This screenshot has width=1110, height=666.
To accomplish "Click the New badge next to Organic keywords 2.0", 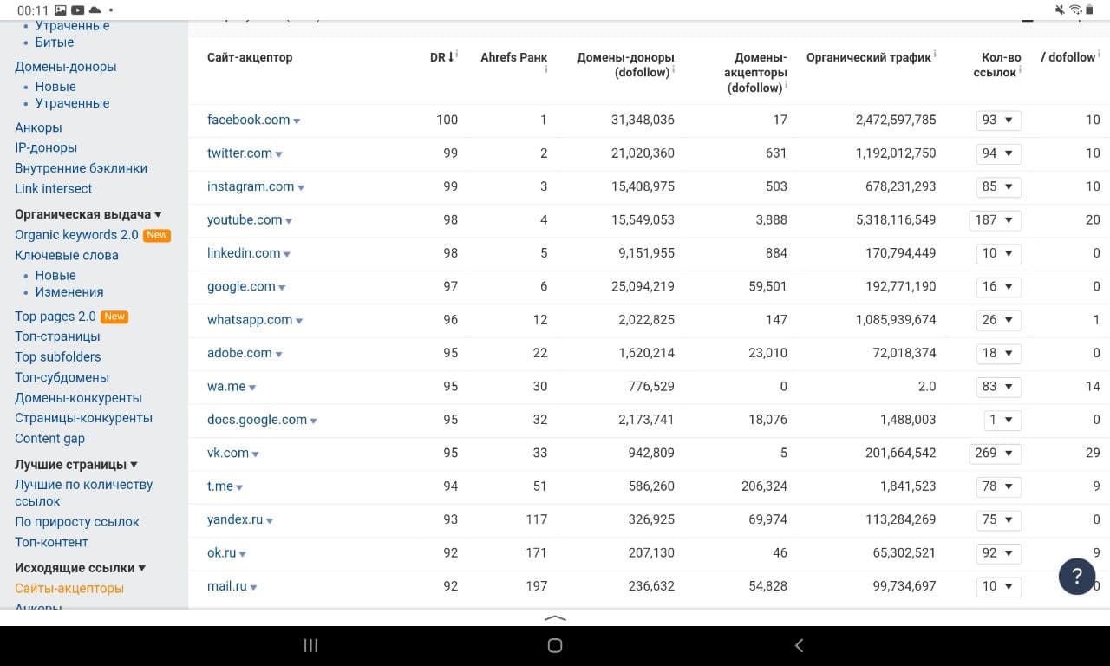I will coord(157,235).
